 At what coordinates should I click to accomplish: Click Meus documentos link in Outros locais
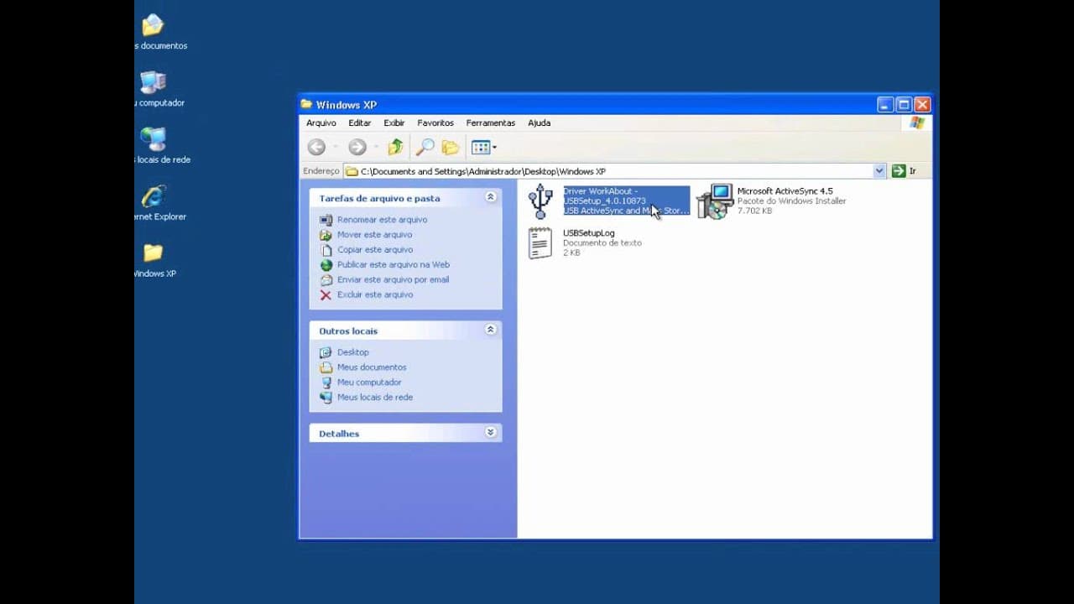(372, 367)
